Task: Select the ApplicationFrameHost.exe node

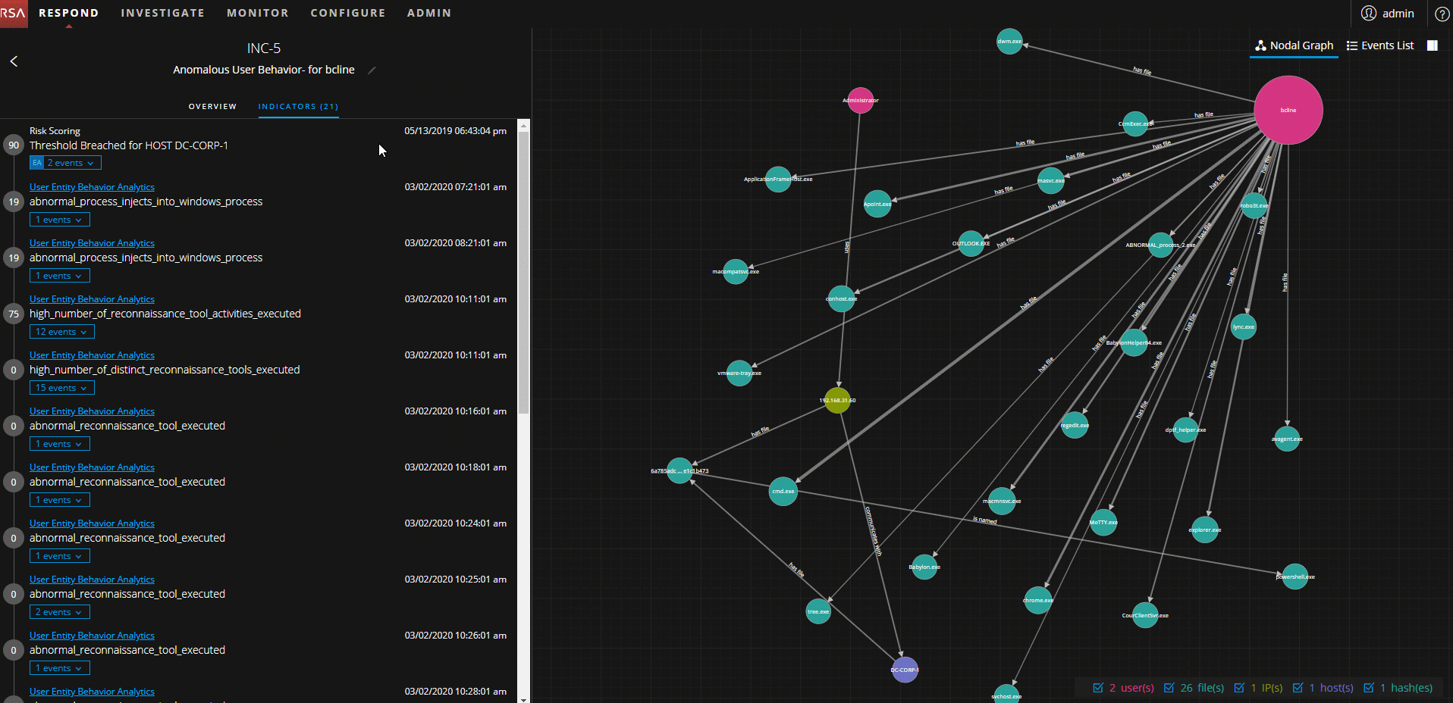Action: [x=778, y=180]
